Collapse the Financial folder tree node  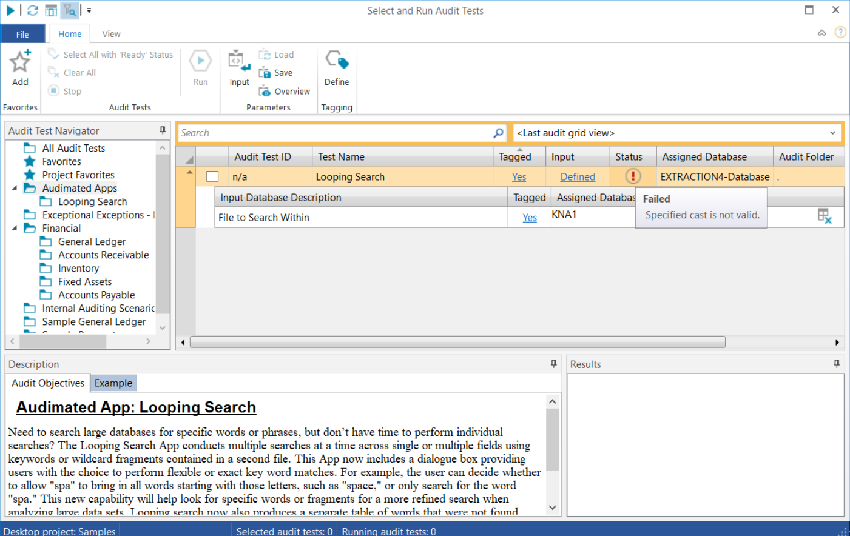15,229
